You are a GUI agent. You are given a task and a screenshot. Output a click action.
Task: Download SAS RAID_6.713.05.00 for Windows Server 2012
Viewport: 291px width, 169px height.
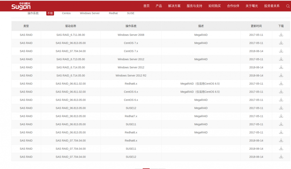point(281,59)
